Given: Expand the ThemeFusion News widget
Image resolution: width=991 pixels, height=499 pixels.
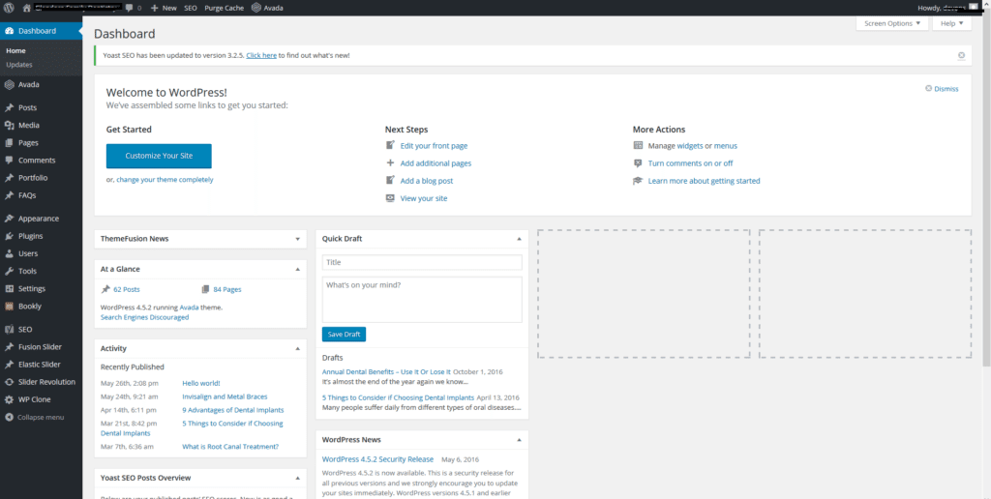Looking at the screenshot, I should (x=298, y=239).
